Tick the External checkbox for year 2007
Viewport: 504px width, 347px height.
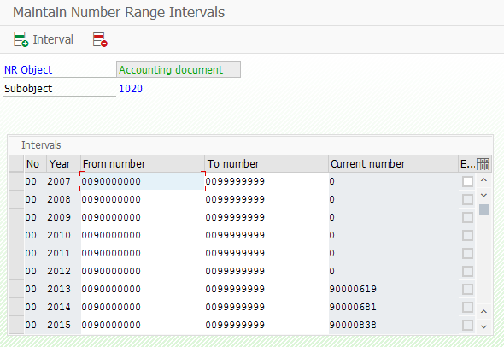pyautogui.click(x=467, y=181)
